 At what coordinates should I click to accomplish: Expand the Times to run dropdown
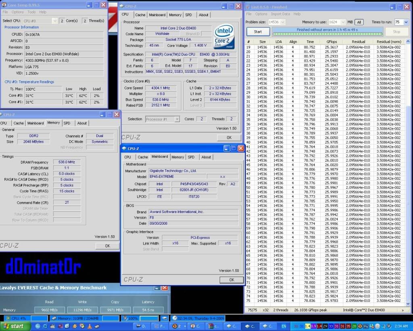click(406, 22)
